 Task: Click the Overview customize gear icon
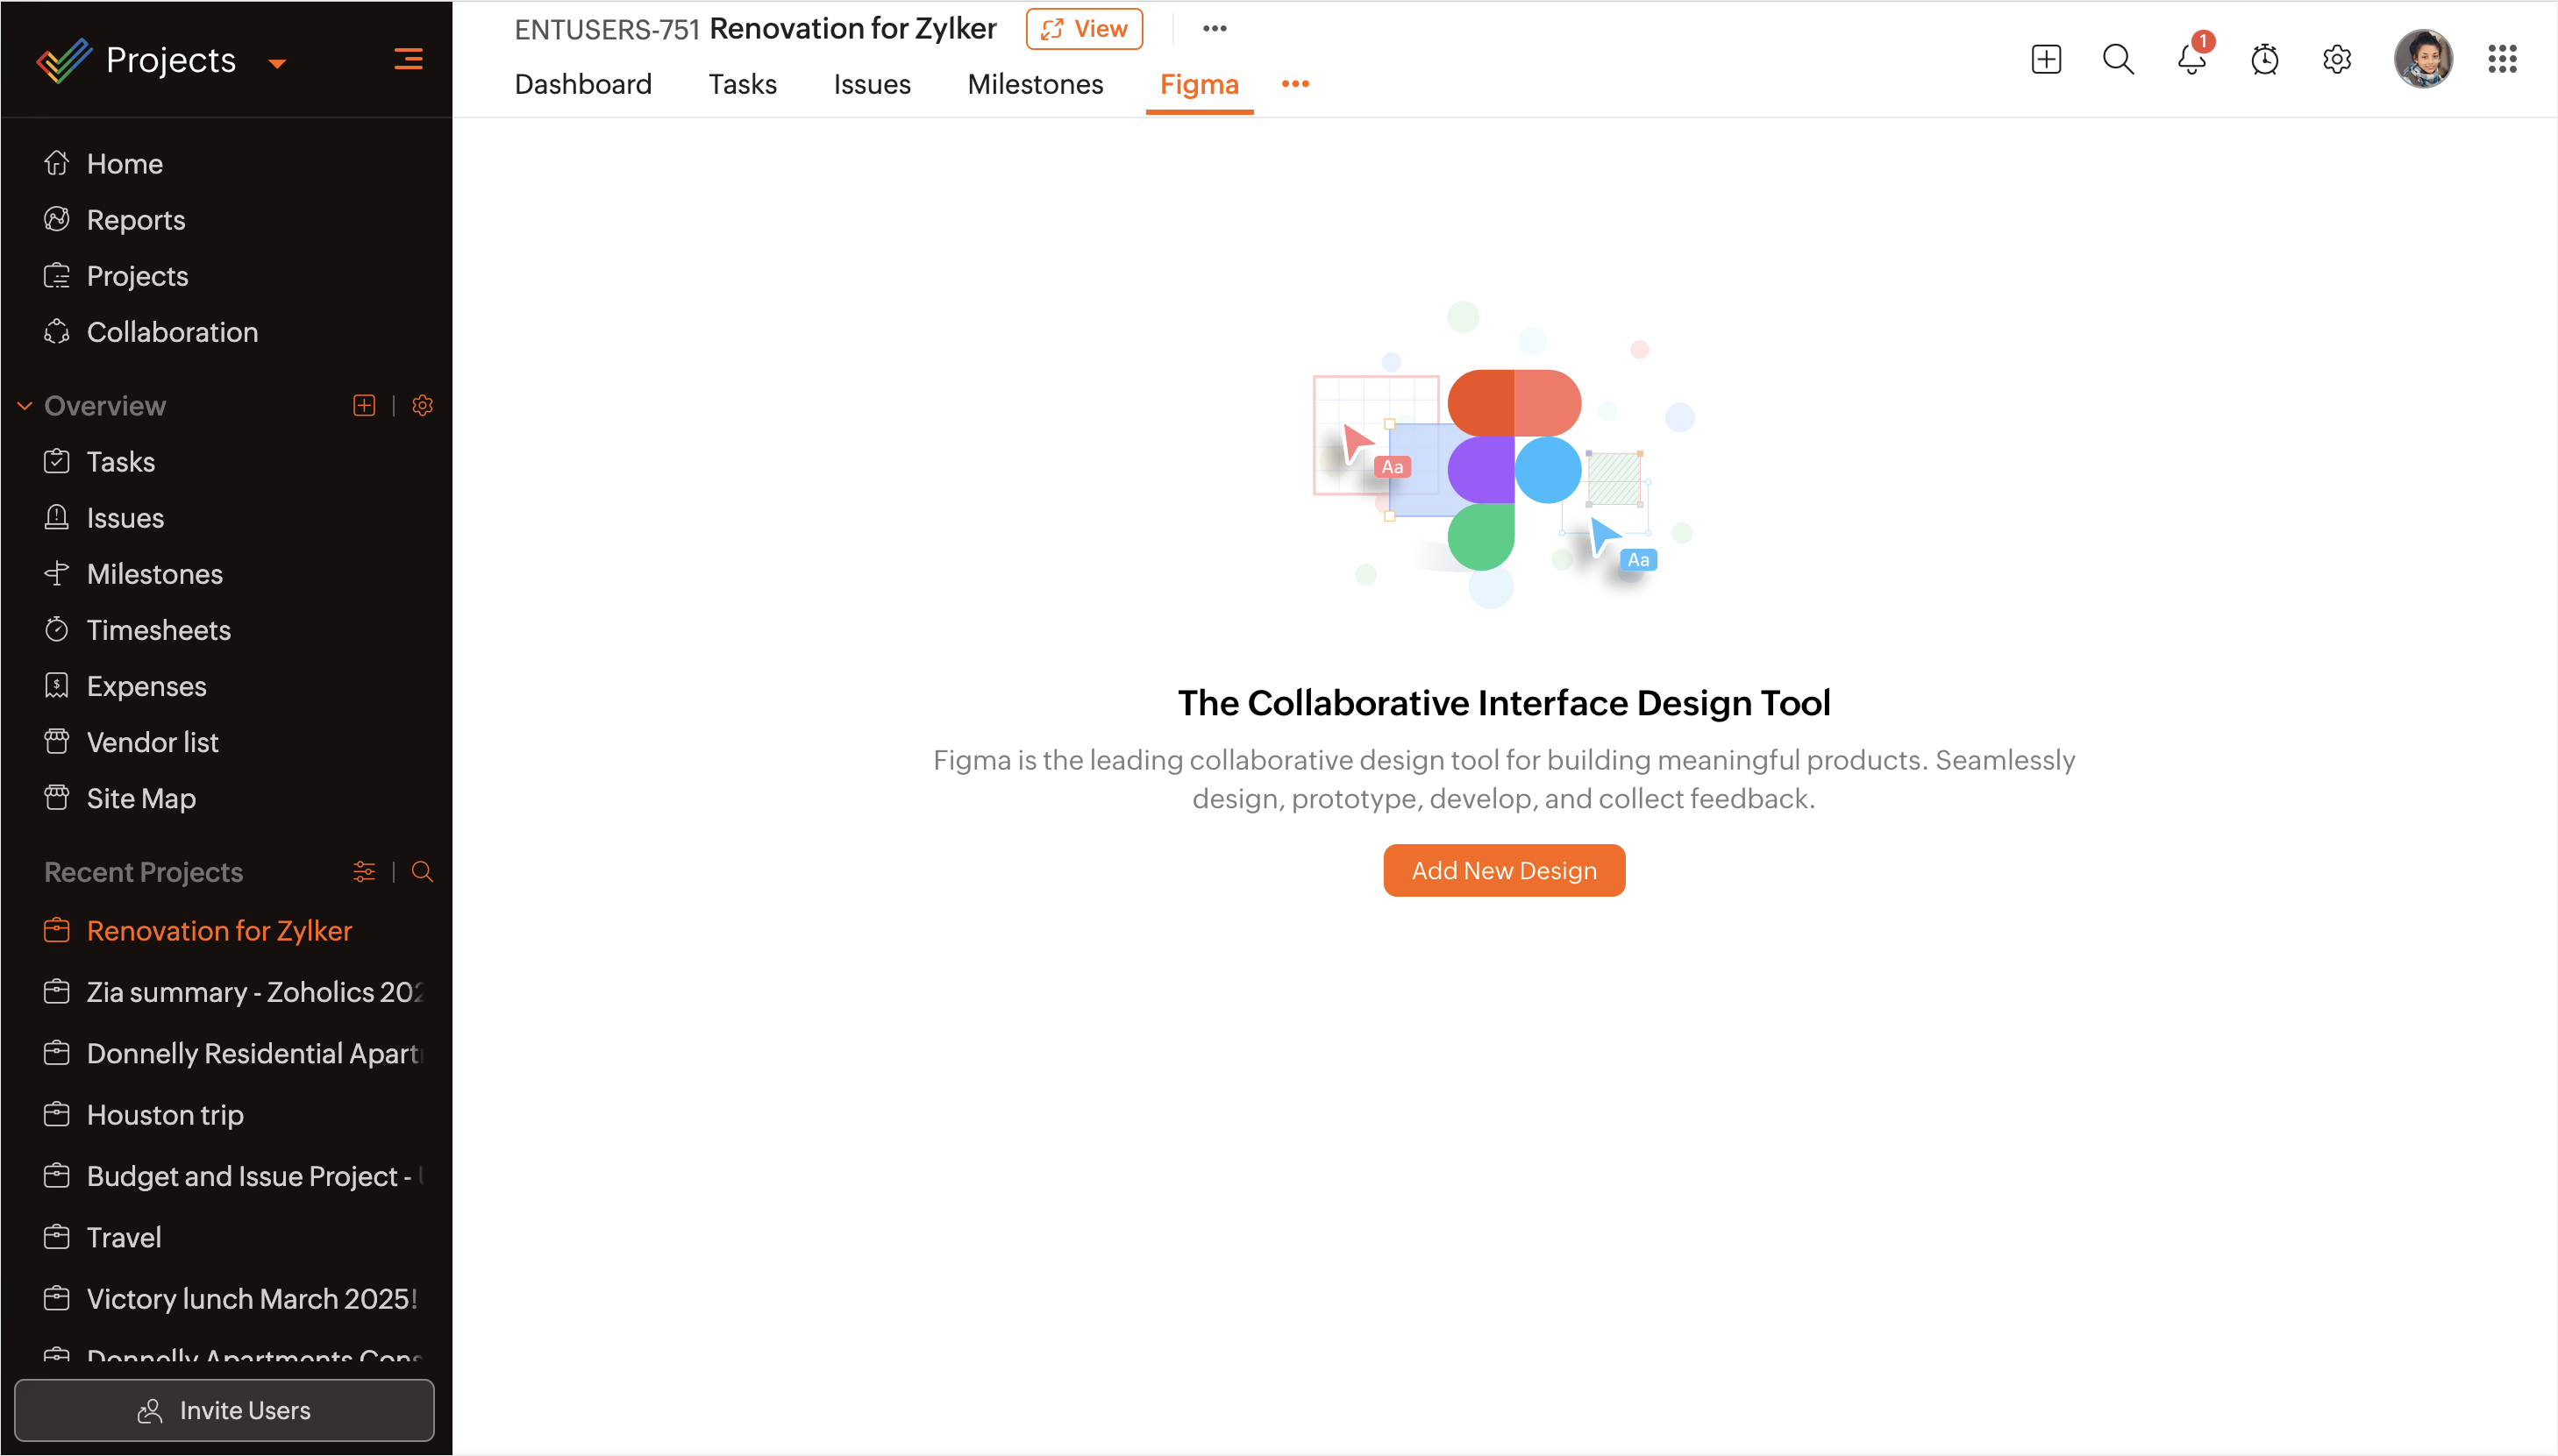[422, 405]
